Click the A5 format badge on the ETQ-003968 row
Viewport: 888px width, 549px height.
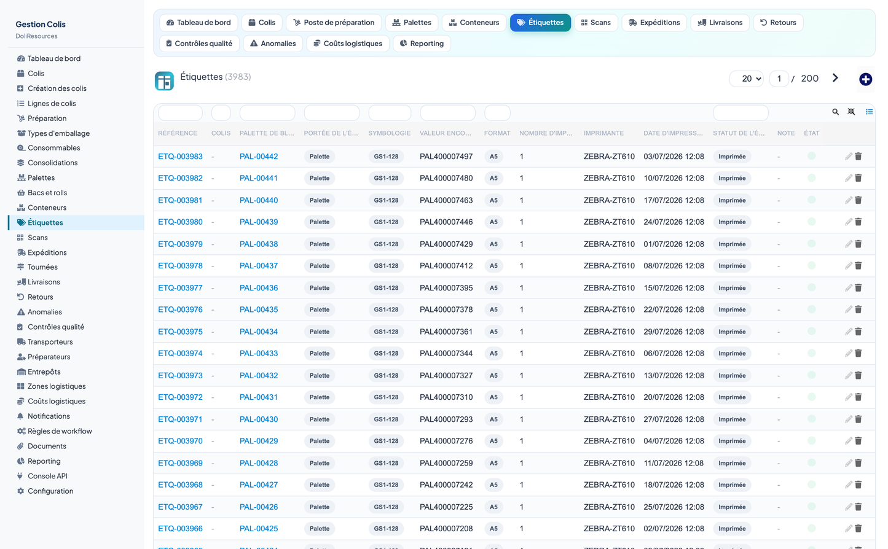click(493, 485)
